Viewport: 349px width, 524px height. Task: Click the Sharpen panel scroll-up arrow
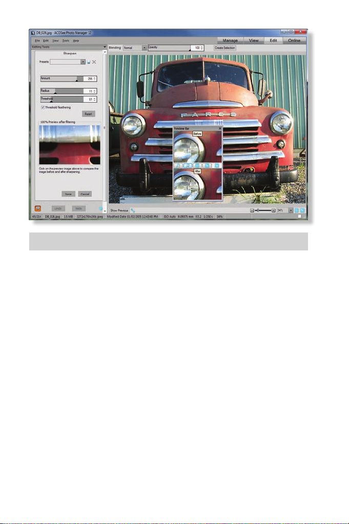[105, 52]
